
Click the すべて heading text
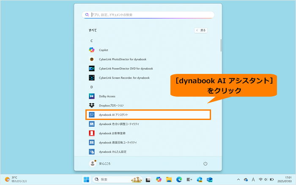[93, 30]
